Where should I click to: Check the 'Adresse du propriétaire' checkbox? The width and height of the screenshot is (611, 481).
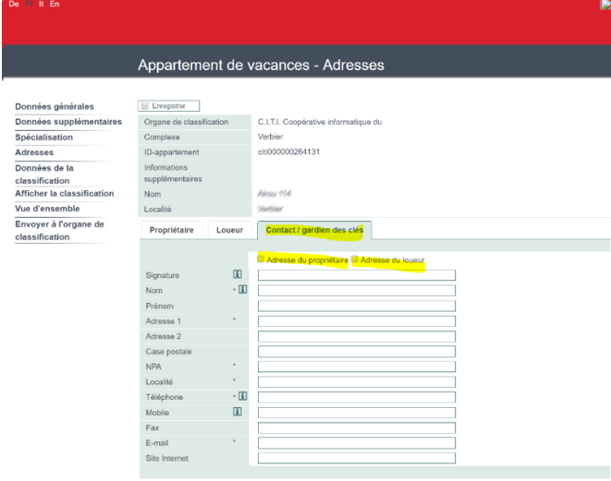click(262, 259)
